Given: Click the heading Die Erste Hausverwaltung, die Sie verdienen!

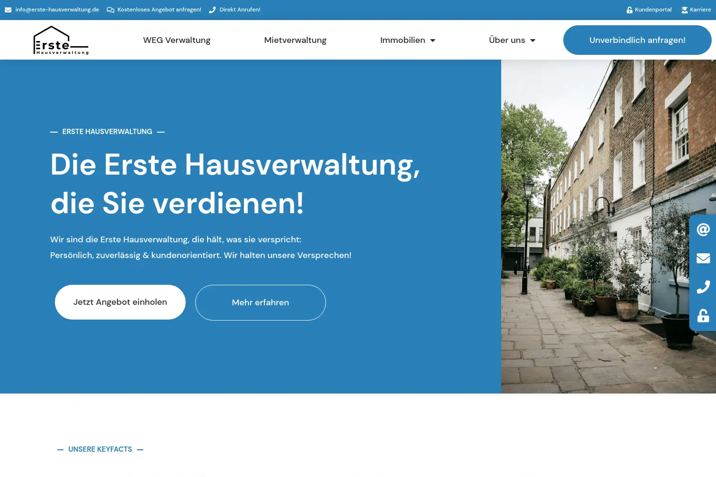Looking at the screenshot, I should (x=235, y=184).
